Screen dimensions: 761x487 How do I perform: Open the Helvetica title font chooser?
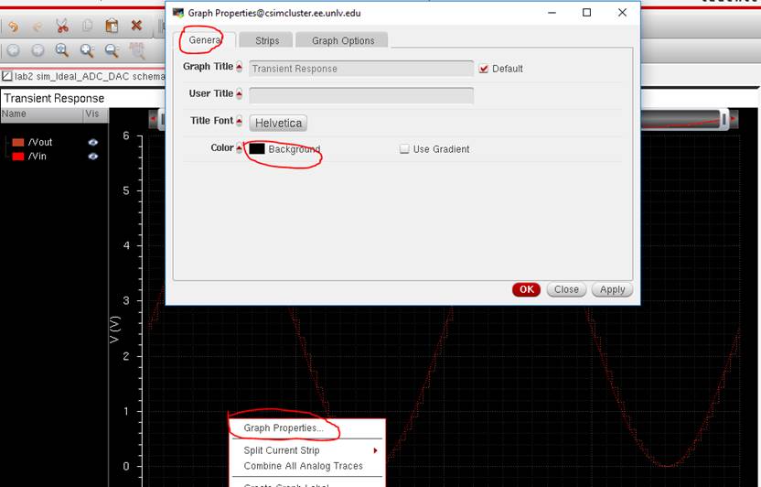tap(278, 123)
